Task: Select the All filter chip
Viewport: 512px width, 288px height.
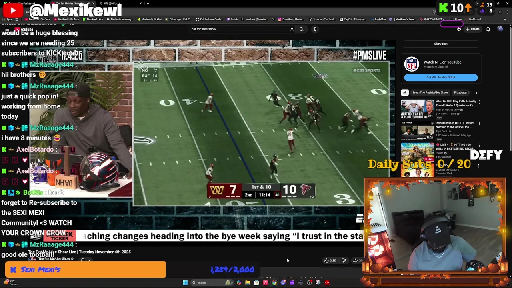Action: pyautogui.click(x=405, y=93)
